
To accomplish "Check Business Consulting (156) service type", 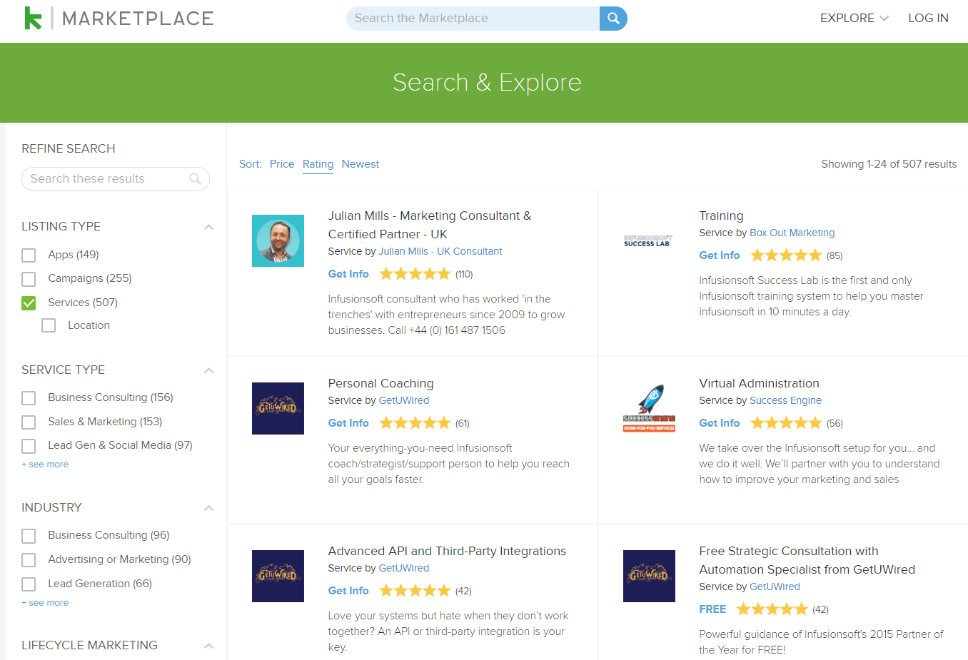I will (29, 398).
